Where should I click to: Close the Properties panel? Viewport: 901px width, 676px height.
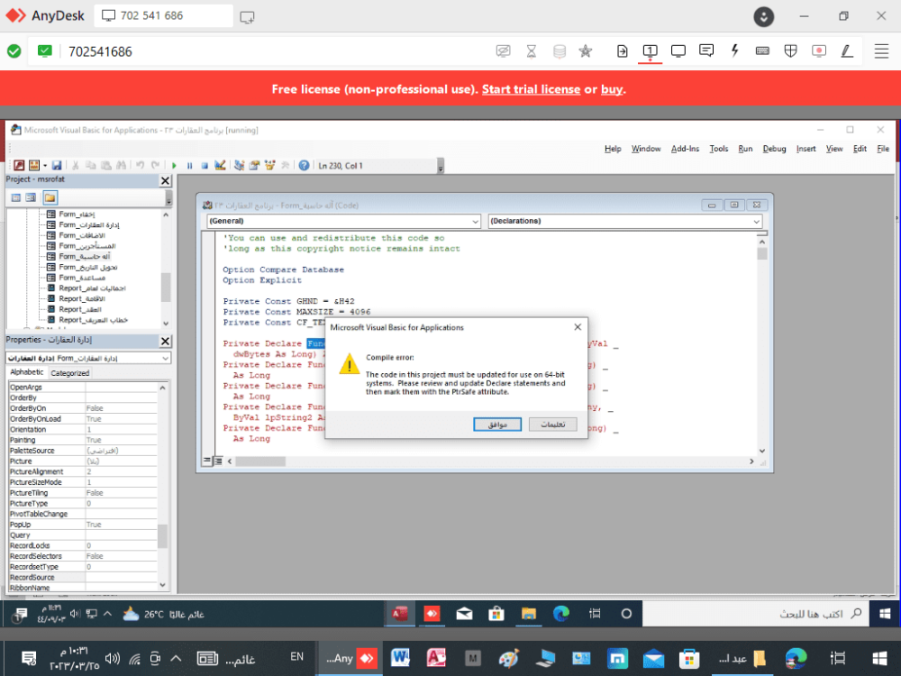[166, 341]
